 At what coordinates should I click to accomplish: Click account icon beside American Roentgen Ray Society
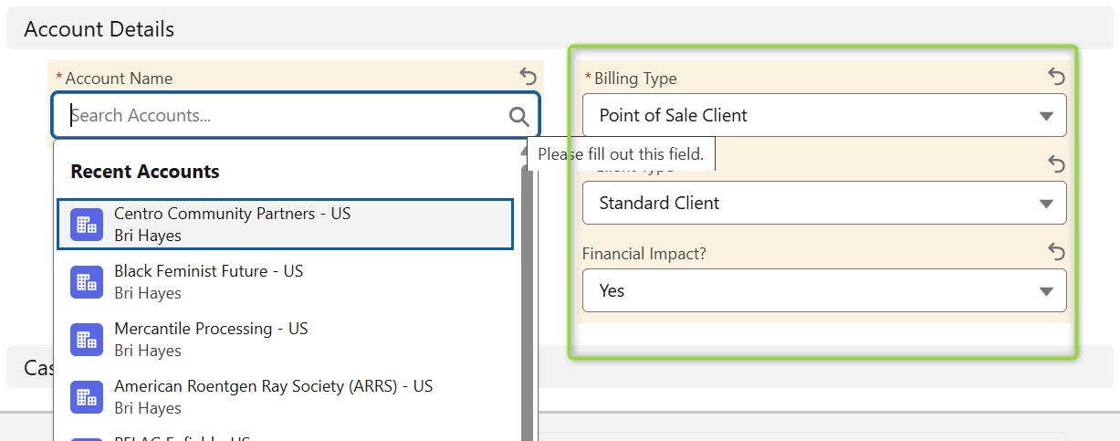87,397
